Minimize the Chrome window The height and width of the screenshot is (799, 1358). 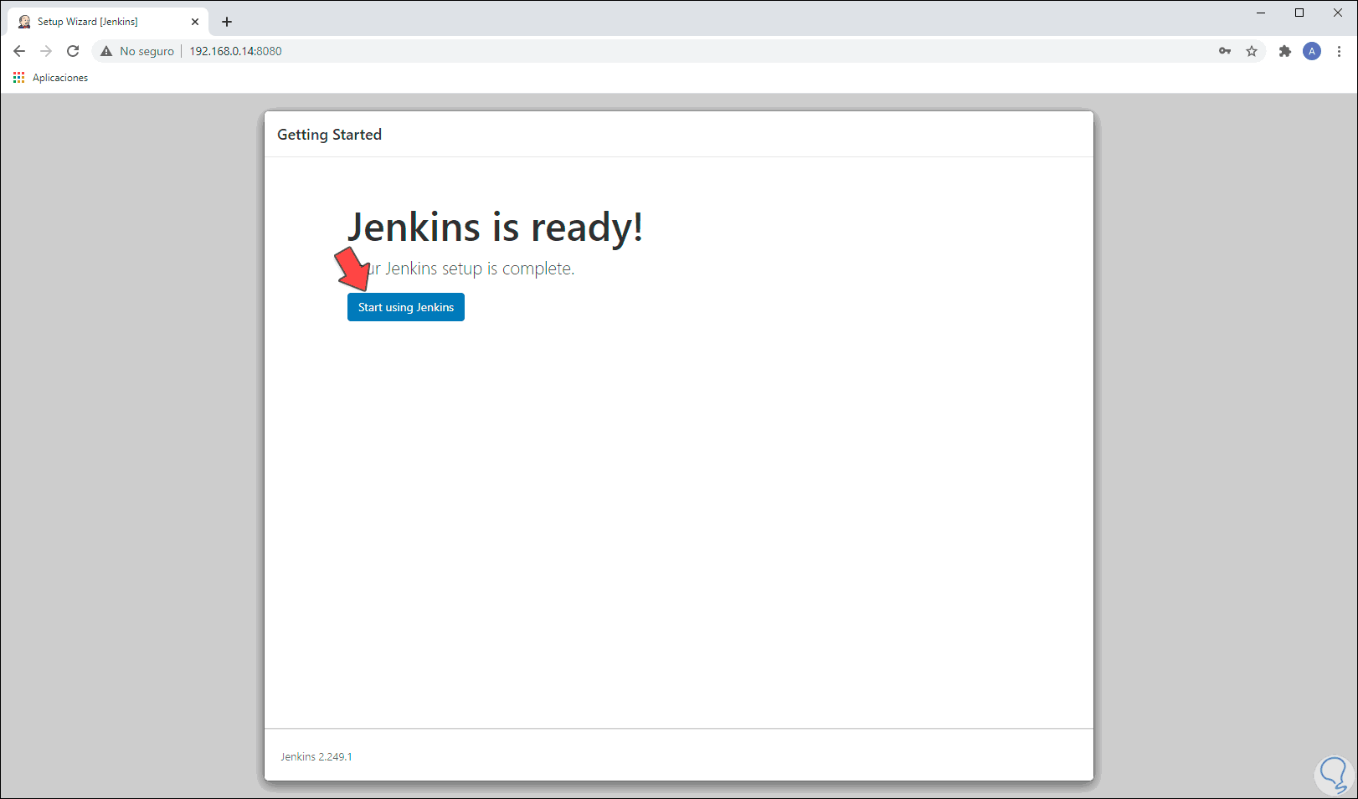[1261, 13]
